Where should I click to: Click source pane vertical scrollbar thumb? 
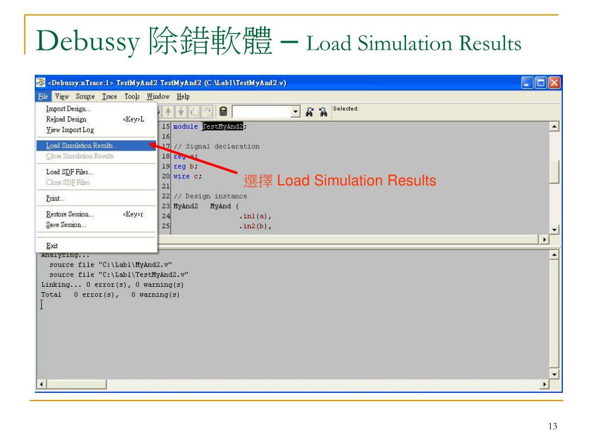(554, 172)
